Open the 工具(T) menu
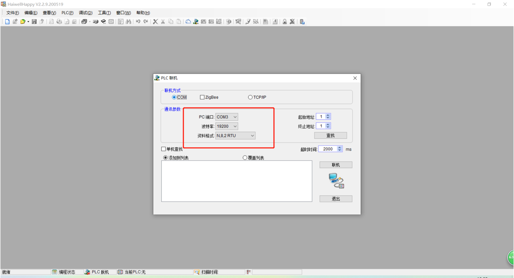Image resolution: width=514 pixels, height=278 pixels. (x=104, y=13)
